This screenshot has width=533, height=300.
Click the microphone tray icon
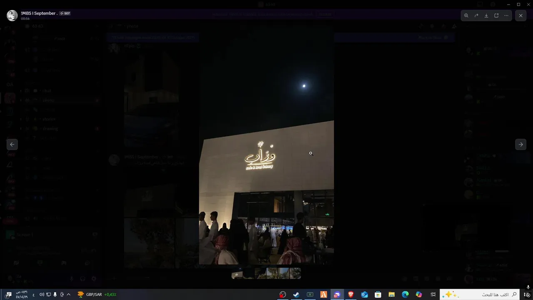(x=55, y=295)
